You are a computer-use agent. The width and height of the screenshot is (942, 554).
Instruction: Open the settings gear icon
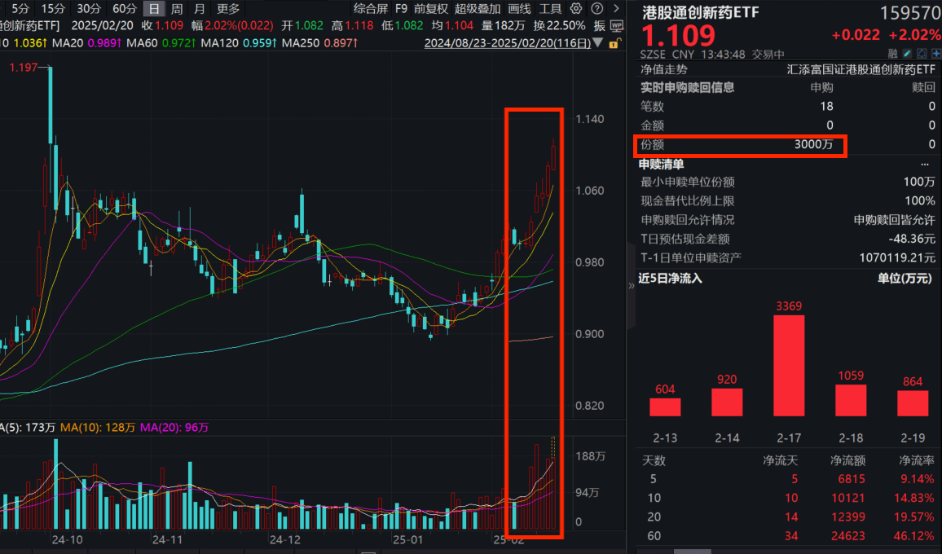click(x=576, y=8)
